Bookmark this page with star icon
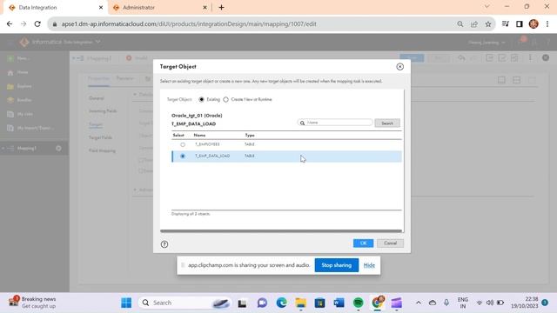The height and width of the screenshot is (313, 557). click(488, 23)
